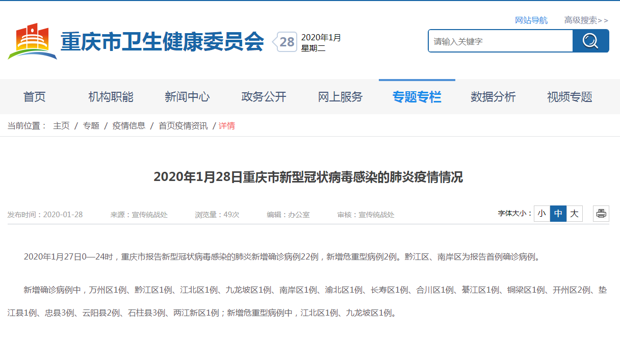Open the 机构职能 navigation menu

(x=111, y=97)
